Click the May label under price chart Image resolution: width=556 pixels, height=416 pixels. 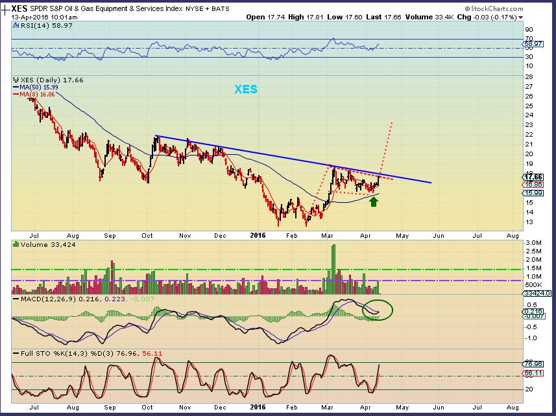click(402, 236)
